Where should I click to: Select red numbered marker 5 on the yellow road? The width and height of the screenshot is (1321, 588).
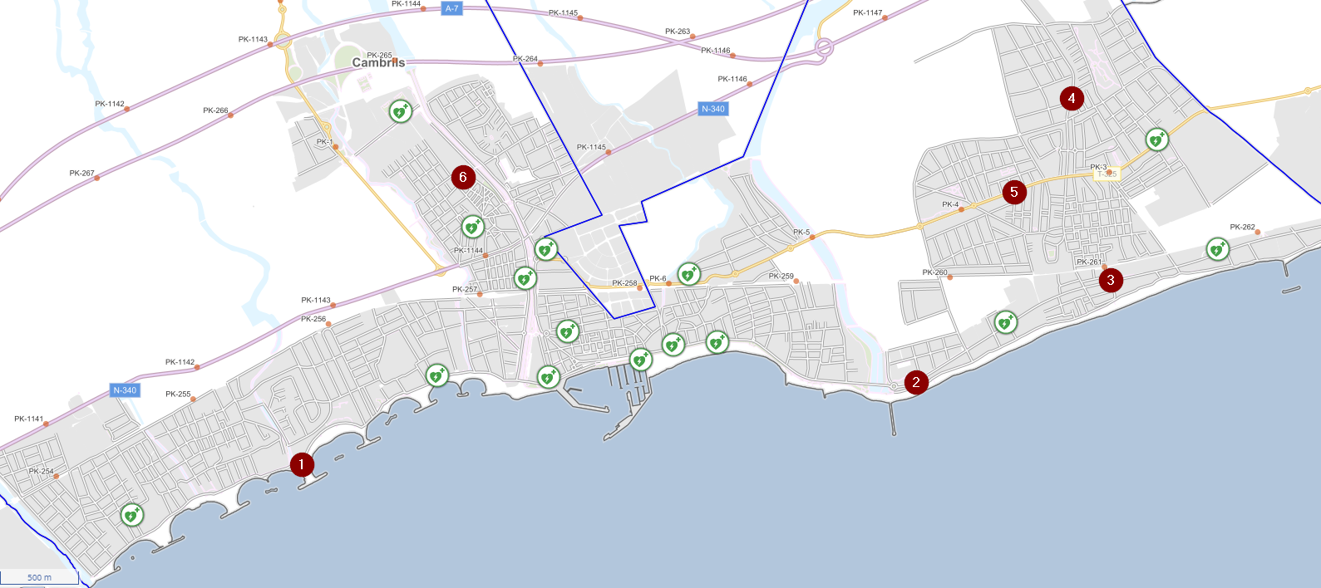(1014, 192)
